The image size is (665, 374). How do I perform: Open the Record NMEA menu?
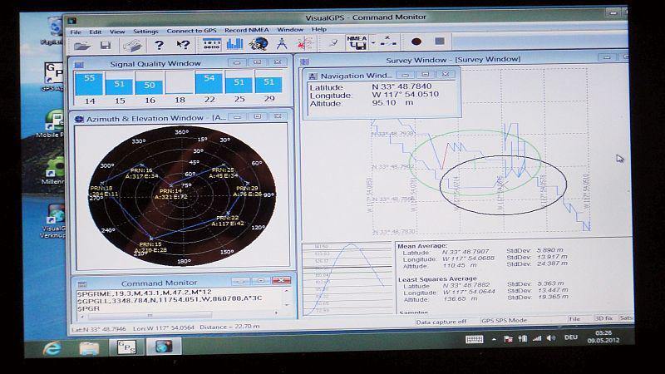pos(247,30)
